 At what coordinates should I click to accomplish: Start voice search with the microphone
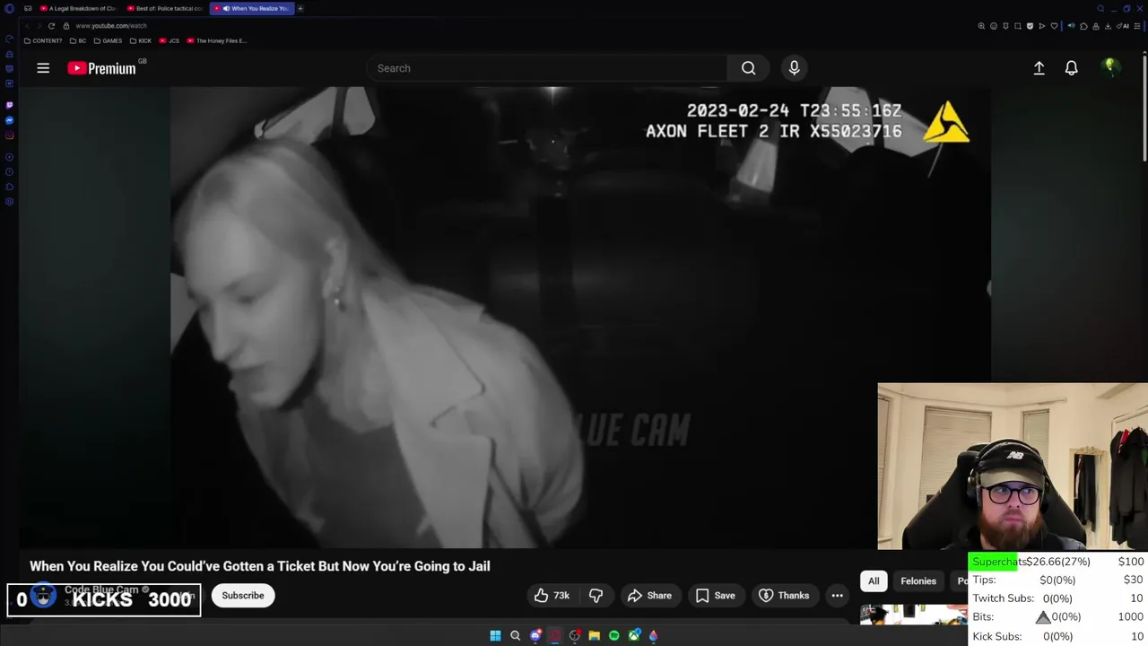click(x=794, y=68)
